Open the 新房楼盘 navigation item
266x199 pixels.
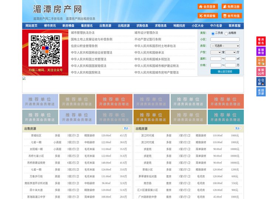[x=68, y=26]
